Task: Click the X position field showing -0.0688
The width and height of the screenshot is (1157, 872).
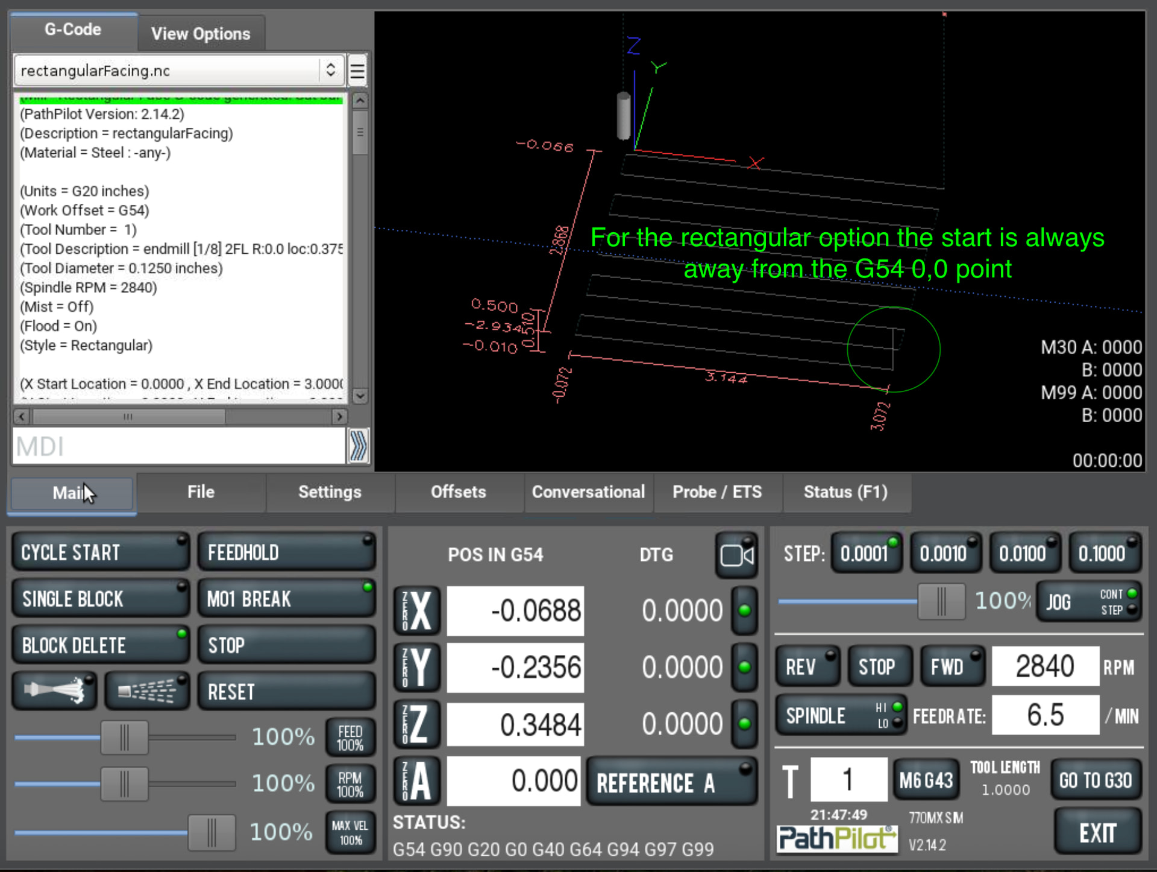Action: pos(515,610)
